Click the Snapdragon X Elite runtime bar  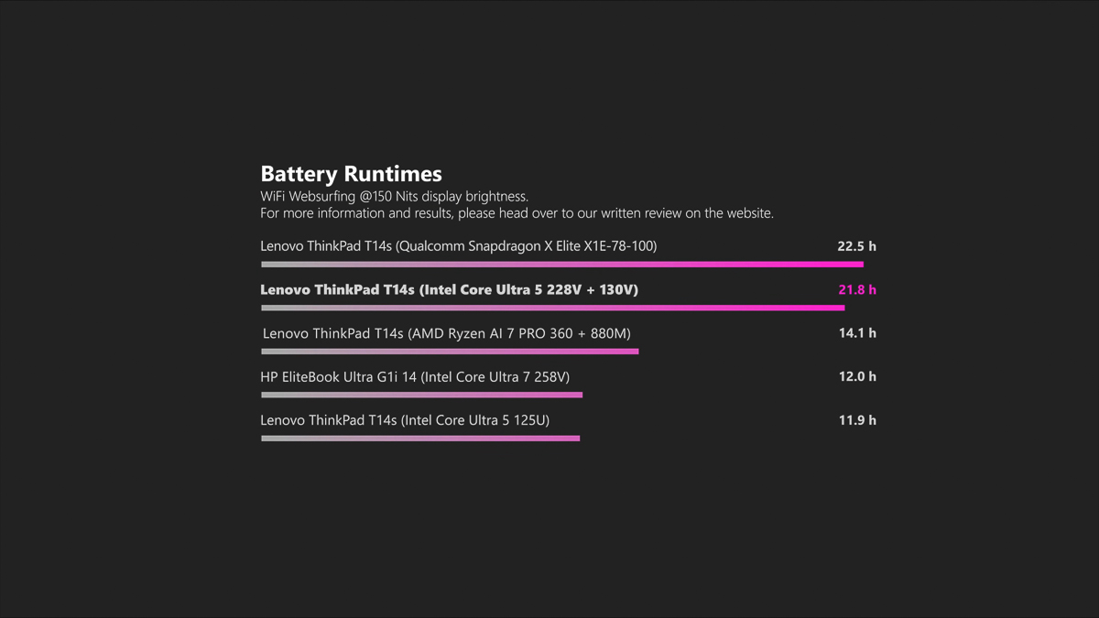(561, 265)
